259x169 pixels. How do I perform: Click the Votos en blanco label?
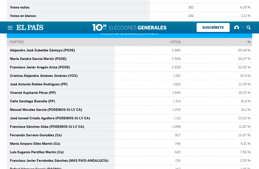[23, 16]
